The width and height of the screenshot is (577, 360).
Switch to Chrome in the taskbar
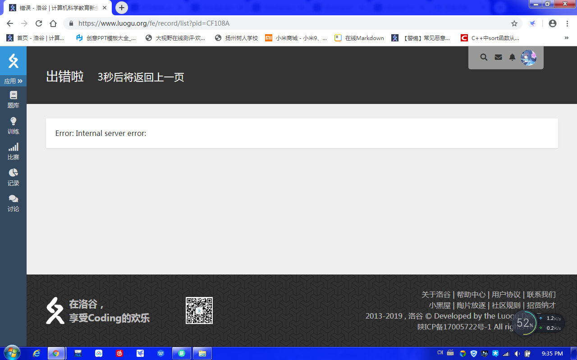pos(56,353)
